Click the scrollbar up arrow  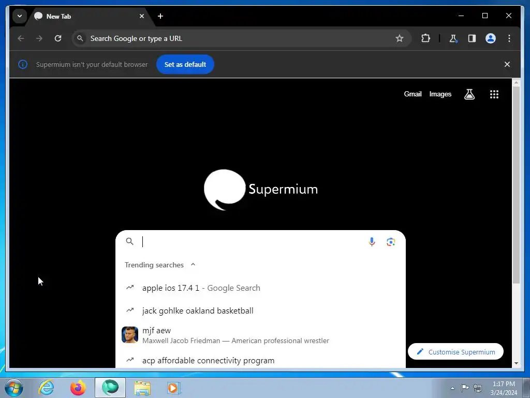516,82
